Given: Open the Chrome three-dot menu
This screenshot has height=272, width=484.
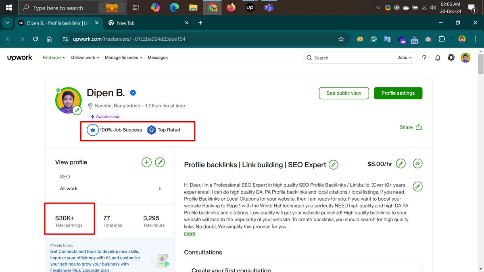Looking at the screenshot, I should tap(476, 39).
